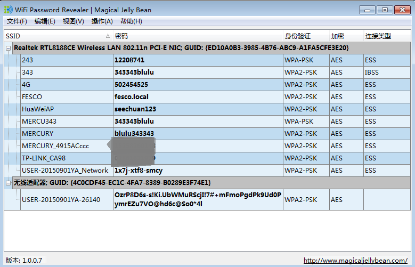Select the 243 SSID row
The height and width of the screenshot is (267, 415).
215,60
